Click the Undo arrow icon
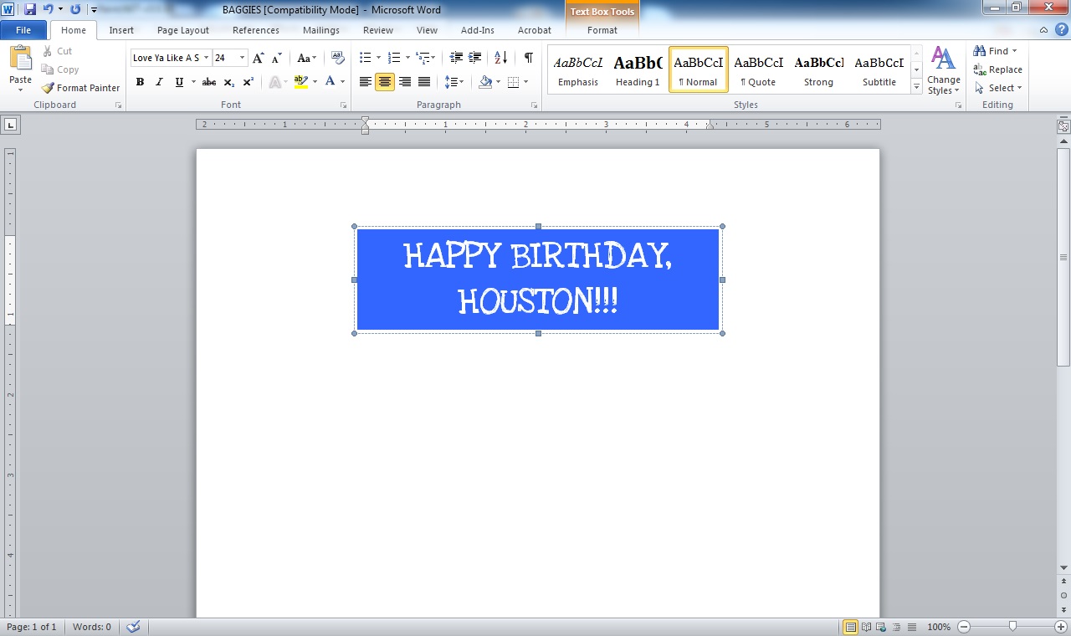 click(48, 9)
